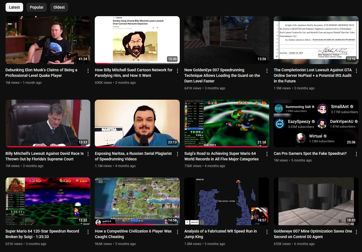The width and height of the screenshot is (362, 252).
Task: Switch to the Oldest sort tab
Action: [x=59, y=7]
